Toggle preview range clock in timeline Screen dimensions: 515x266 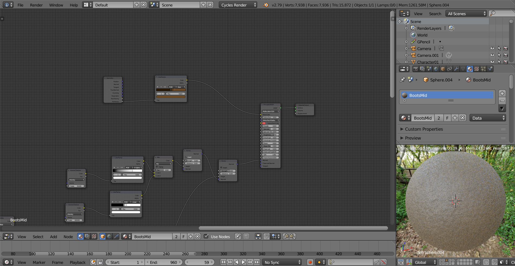click(x=93, y=262)
